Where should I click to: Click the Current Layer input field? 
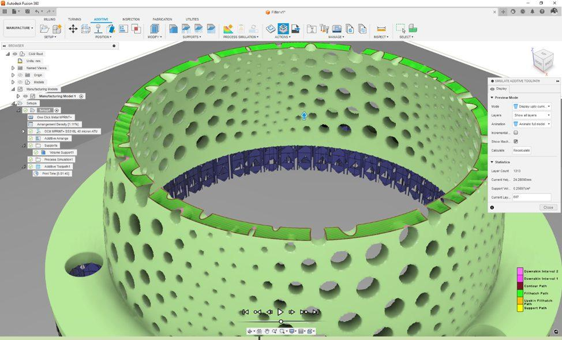531,197
